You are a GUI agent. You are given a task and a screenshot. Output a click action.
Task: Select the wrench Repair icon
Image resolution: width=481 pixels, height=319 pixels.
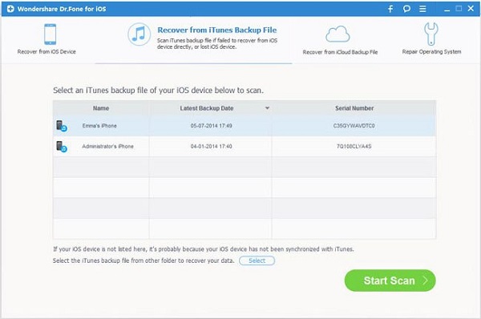431,34
